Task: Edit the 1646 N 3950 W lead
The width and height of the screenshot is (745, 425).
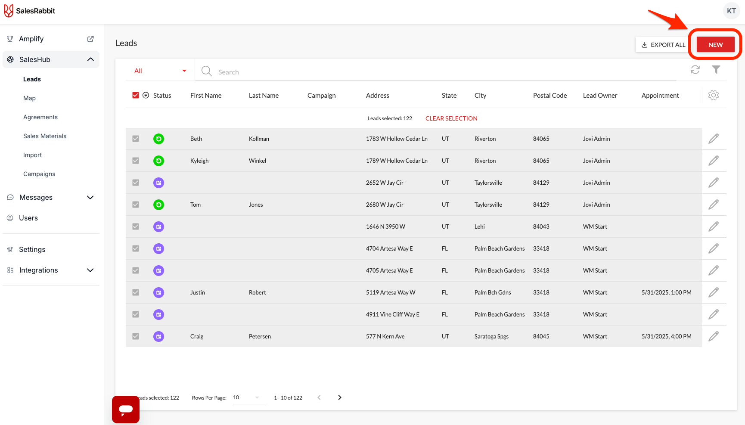Action: 714,226
